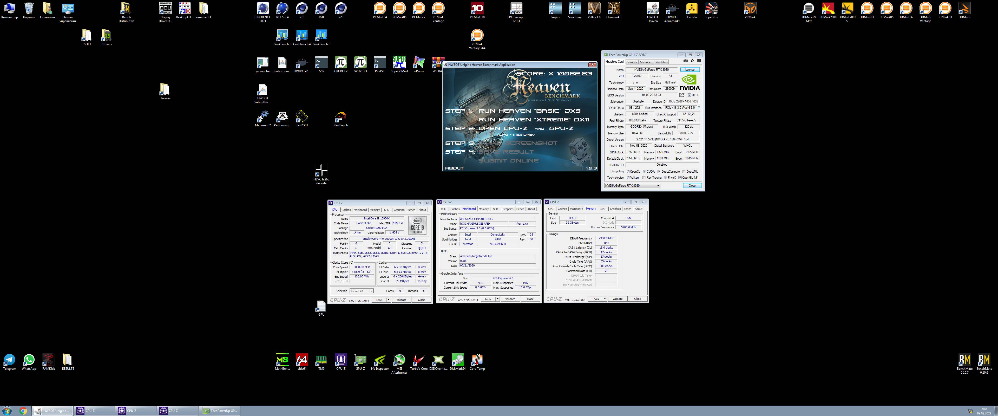Click the Windows Start button
The height and width of the screenshot is (416, 998).
click(6, 411)
